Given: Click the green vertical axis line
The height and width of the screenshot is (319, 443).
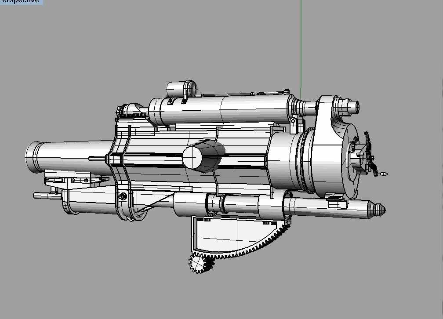Looking at the screenshot, I should click(301, 44).
